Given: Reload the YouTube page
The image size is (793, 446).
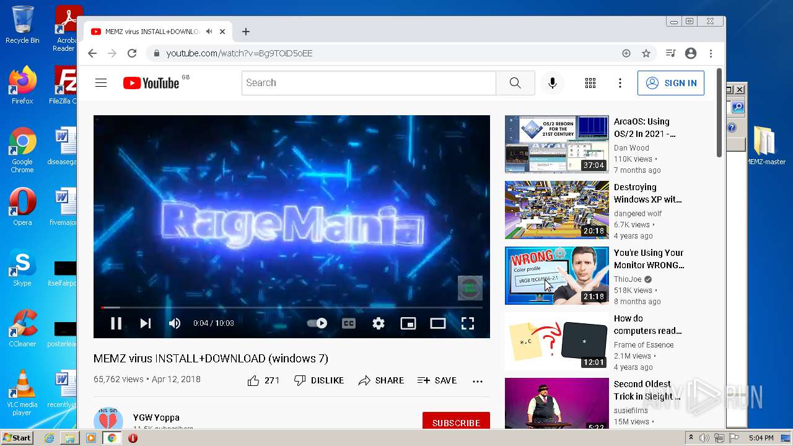Looking at the screenshot, I should coord(132,53).
